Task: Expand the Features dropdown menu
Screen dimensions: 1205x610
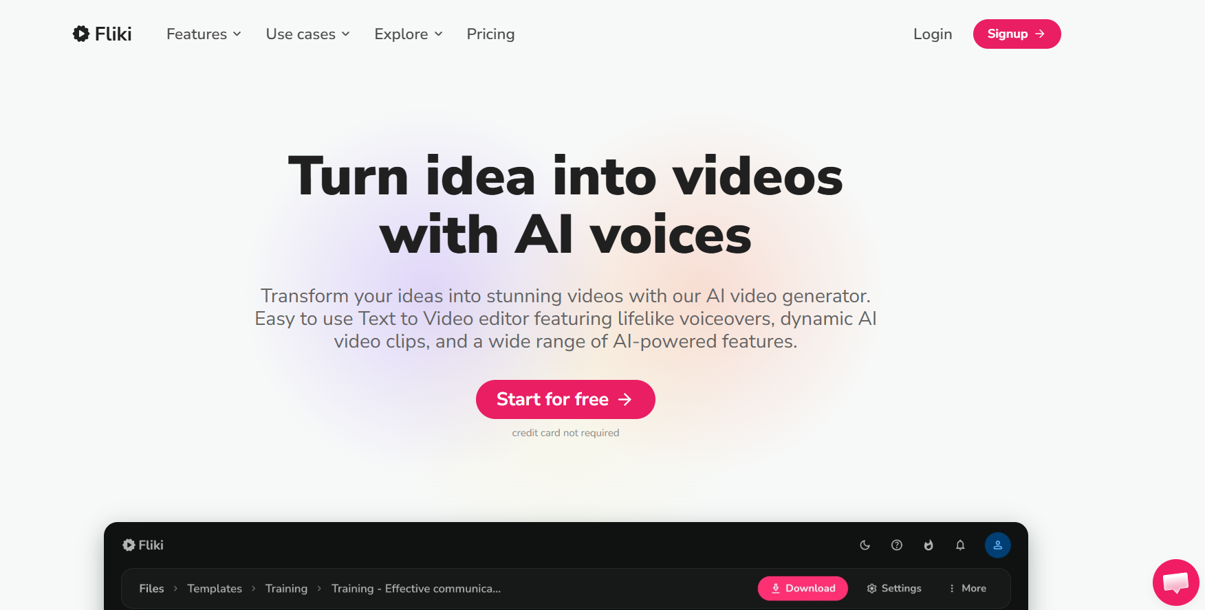Action: (x=204, y=34)
